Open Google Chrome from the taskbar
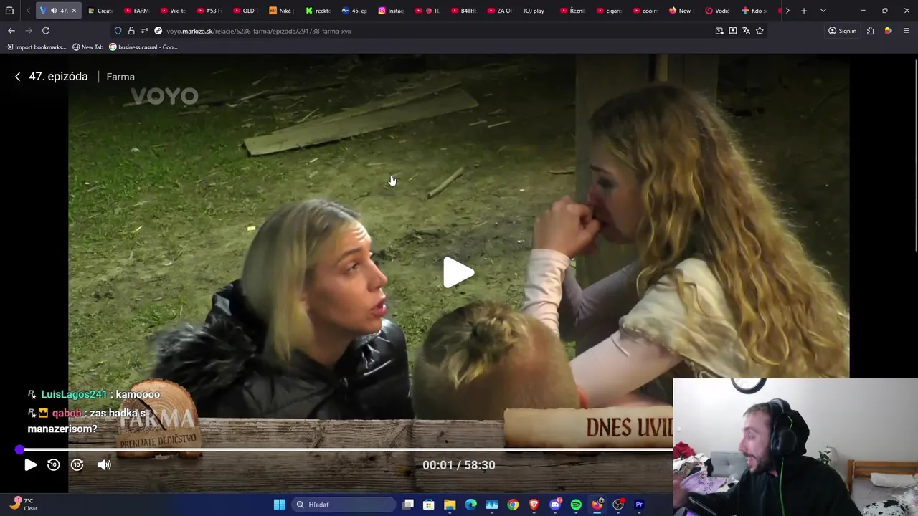The height and width of the screenshot is (516, 918). click(513, 505)
